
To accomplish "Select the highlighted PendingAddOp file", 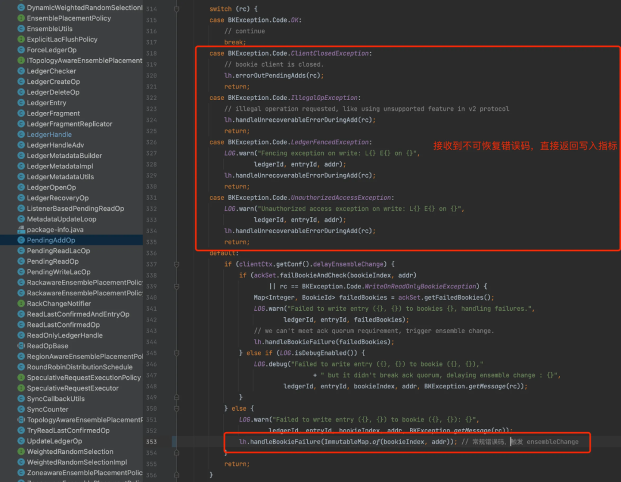I will [51, 240].
